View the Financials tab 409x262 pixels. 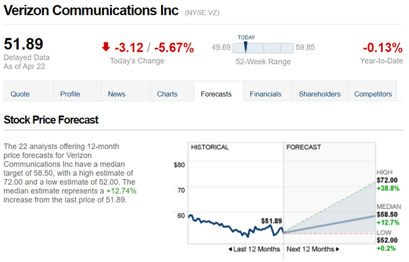[266, 94]
